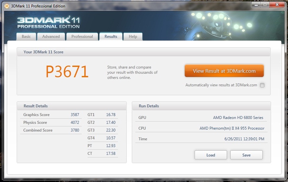
Task: Click View Result at 3DMark.com button
Action: 224,71
